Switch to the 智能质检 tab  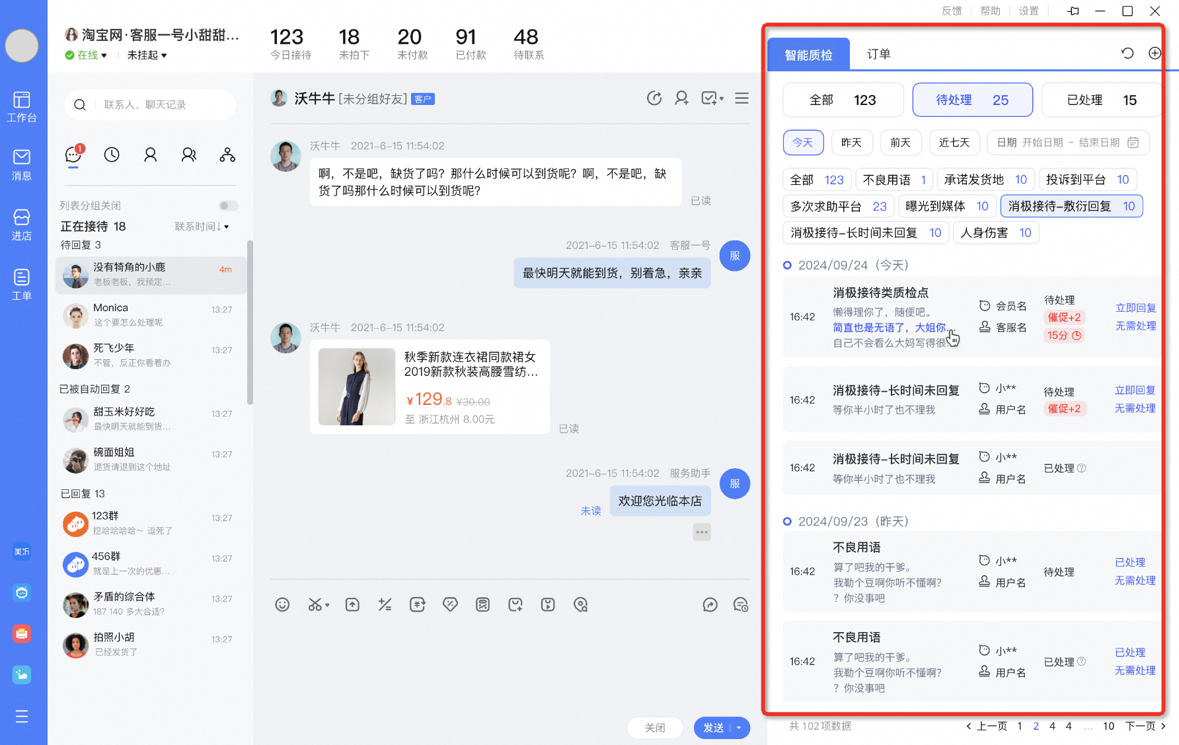pos(808,55)
